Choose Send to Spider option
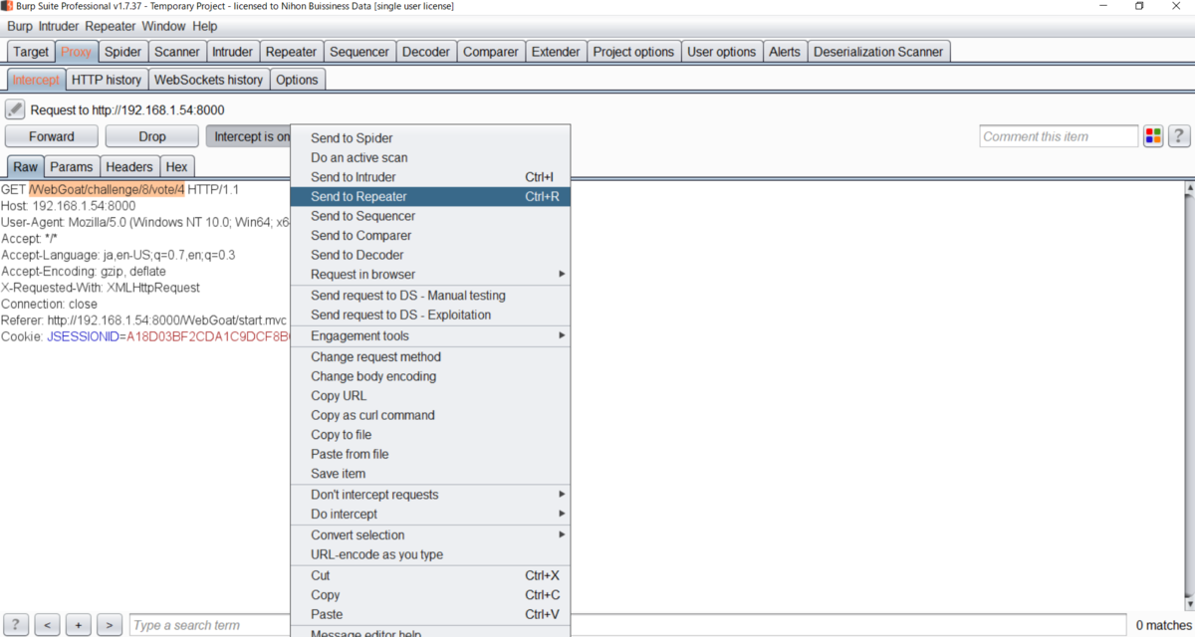Screen dimensions: 1195x637 (430, 138)
